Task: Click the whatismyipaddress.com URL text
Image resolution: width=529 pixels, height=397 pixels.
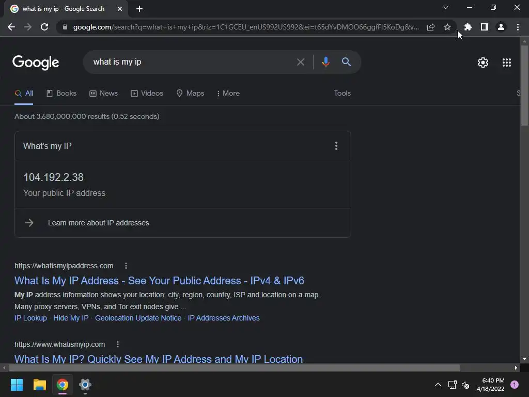Action: point(64,266)
